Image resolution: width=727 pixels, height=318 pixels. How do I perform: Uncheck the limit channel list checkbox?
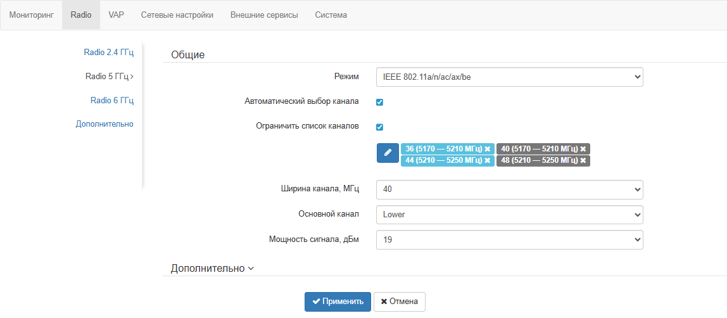coord(380,127)
